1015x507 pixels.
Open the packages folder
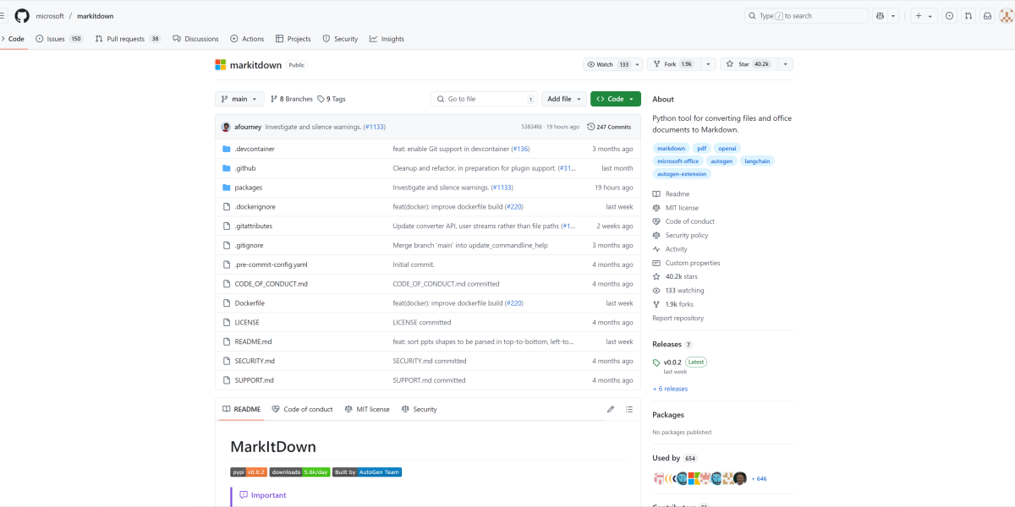pos(249,188)
